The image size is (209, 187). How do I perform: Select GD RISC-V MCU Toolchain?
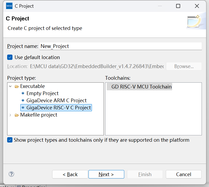(141, 87)
